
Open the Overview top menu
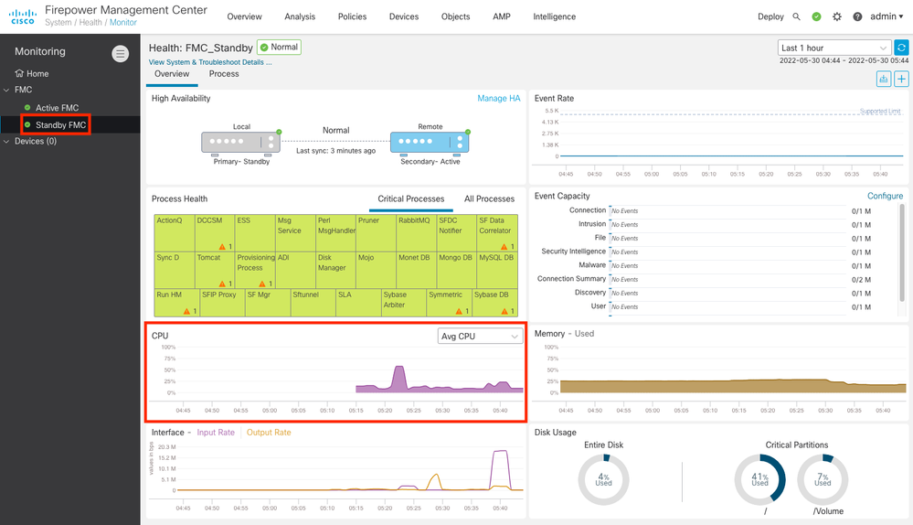[x=245, y=16]
